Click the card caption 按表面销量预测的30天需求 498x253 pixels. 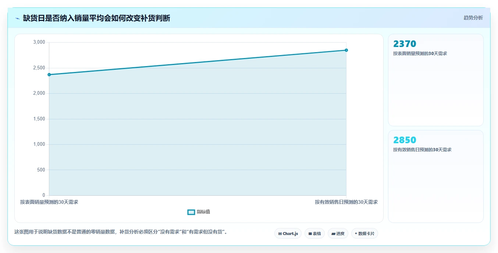click(x=420, y=54)
